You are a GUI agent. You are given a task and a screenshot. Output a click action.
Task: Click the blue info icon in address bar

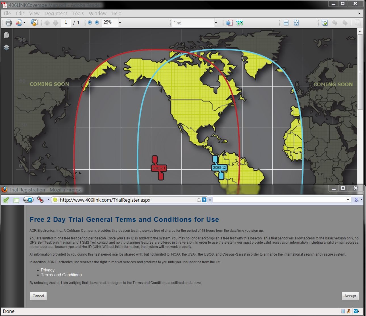[x=204, y=200]
